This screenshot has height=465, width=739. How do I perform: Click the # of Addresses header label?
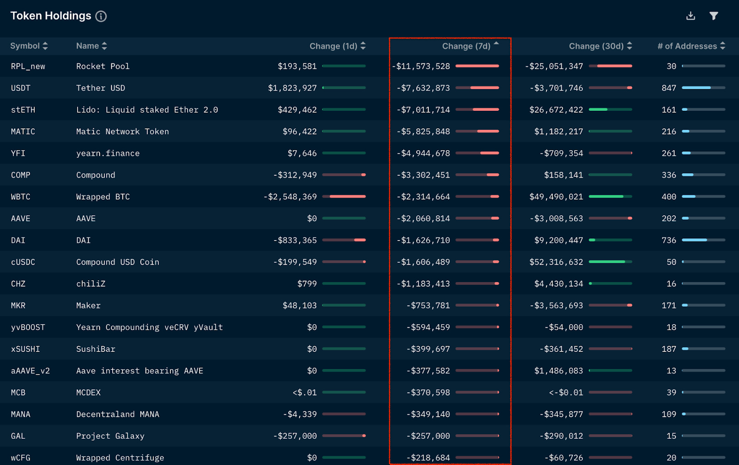[687, 46]
